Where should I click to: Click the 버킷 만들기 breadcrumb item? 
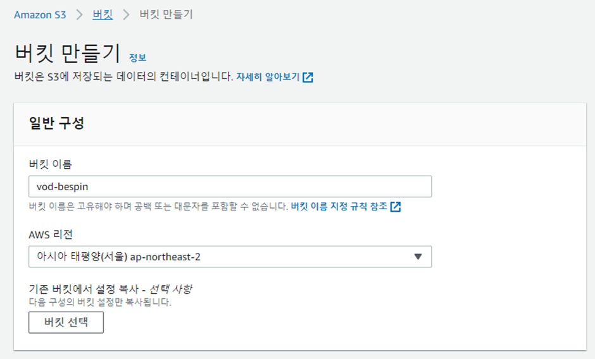point(166,15)
